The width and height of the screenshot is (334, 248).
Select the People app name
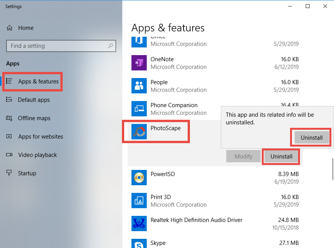(159, 82)
